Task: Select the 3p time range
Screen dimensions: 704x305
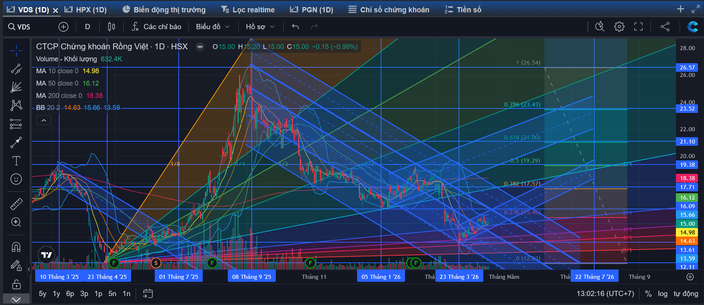Action: tap(84, 294)
